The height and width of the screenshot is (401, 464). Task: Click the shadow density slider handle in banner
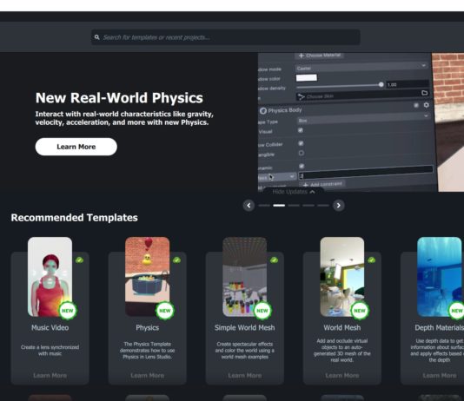pos(381,84)
